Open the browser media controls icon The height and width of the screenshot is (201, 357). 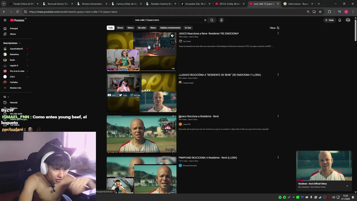click(x=339, y=12)
